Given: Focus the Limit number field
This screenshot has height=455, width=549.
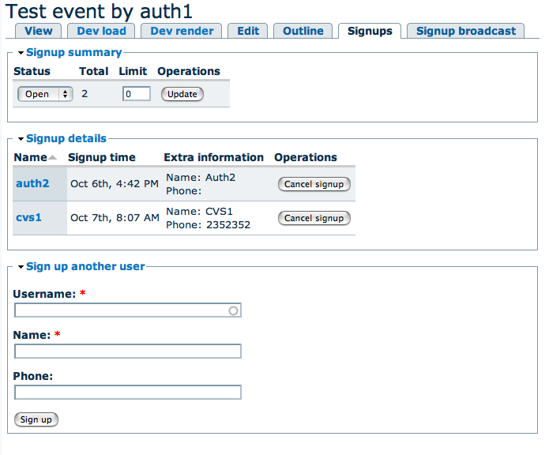Looking at the screenshot, I should (x=136, y=94).
